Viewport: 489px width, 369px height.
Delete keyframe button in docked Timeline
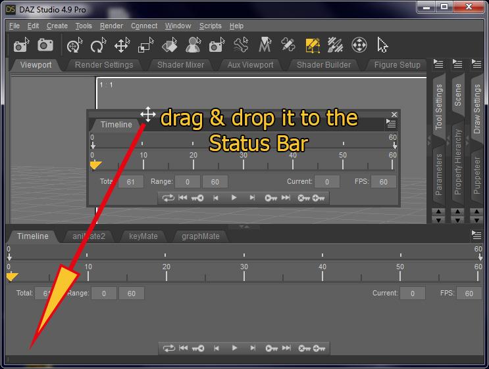coord(304,348)
